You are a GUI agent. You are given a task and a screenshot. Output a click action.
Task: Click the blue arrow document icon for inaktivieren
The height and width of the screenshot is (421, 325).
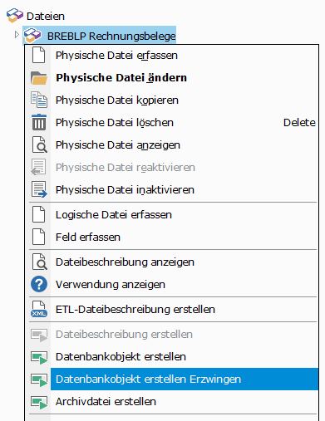(39, 189)
